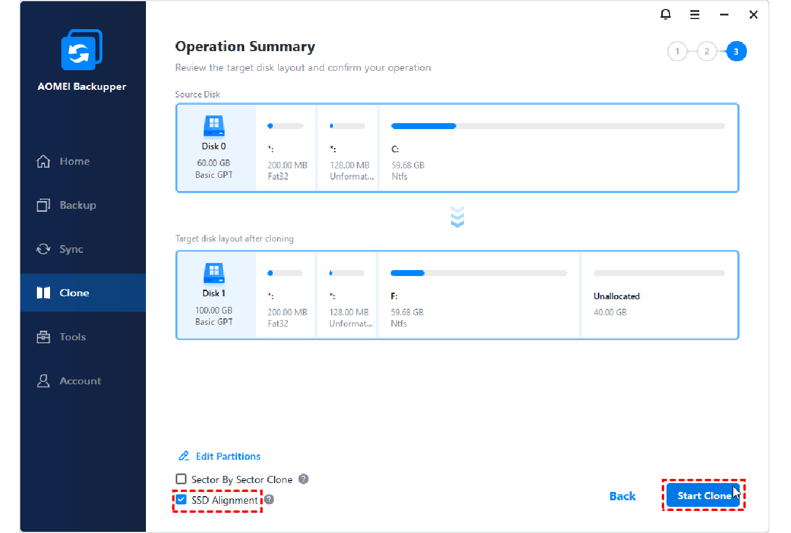Open the Backup section
This screenshot has height=533, width=791.
pos(83,205)
